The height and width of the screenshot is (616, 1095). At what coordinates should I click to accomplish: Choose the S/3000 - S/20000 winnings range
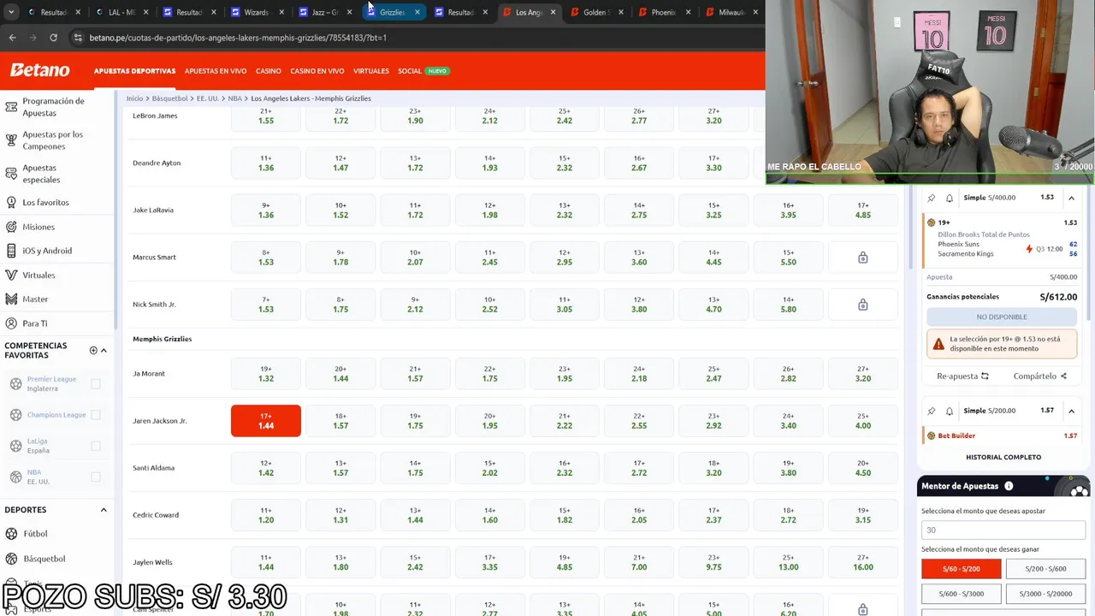pyautogui.click(x=1045, y=594)
